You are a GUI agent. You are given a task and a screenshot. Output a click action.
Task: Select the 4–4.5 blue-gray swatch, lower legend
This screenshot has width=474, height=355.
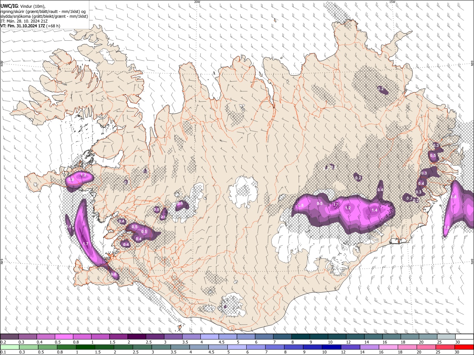coord(199,347)
